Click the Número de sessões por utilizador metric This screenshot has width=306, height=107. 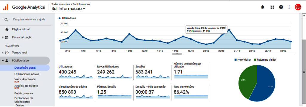pos(178,72)
